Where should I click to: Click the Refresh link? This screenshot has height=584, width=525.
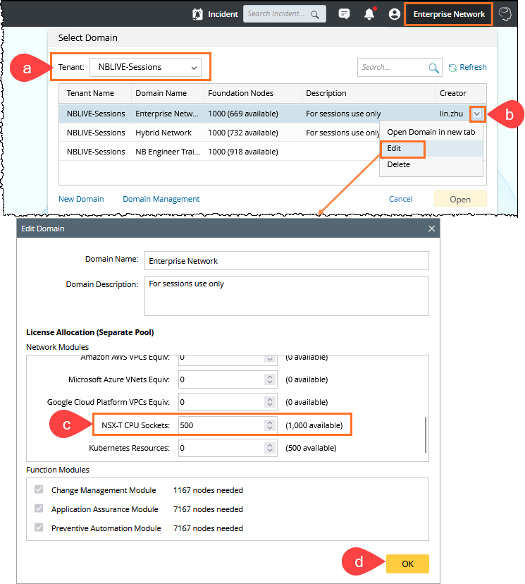click(x=468, y=68)
